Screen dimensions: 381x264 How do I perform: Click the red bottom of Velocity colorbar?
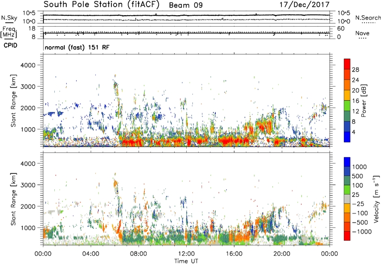click(x=347, y=236)
